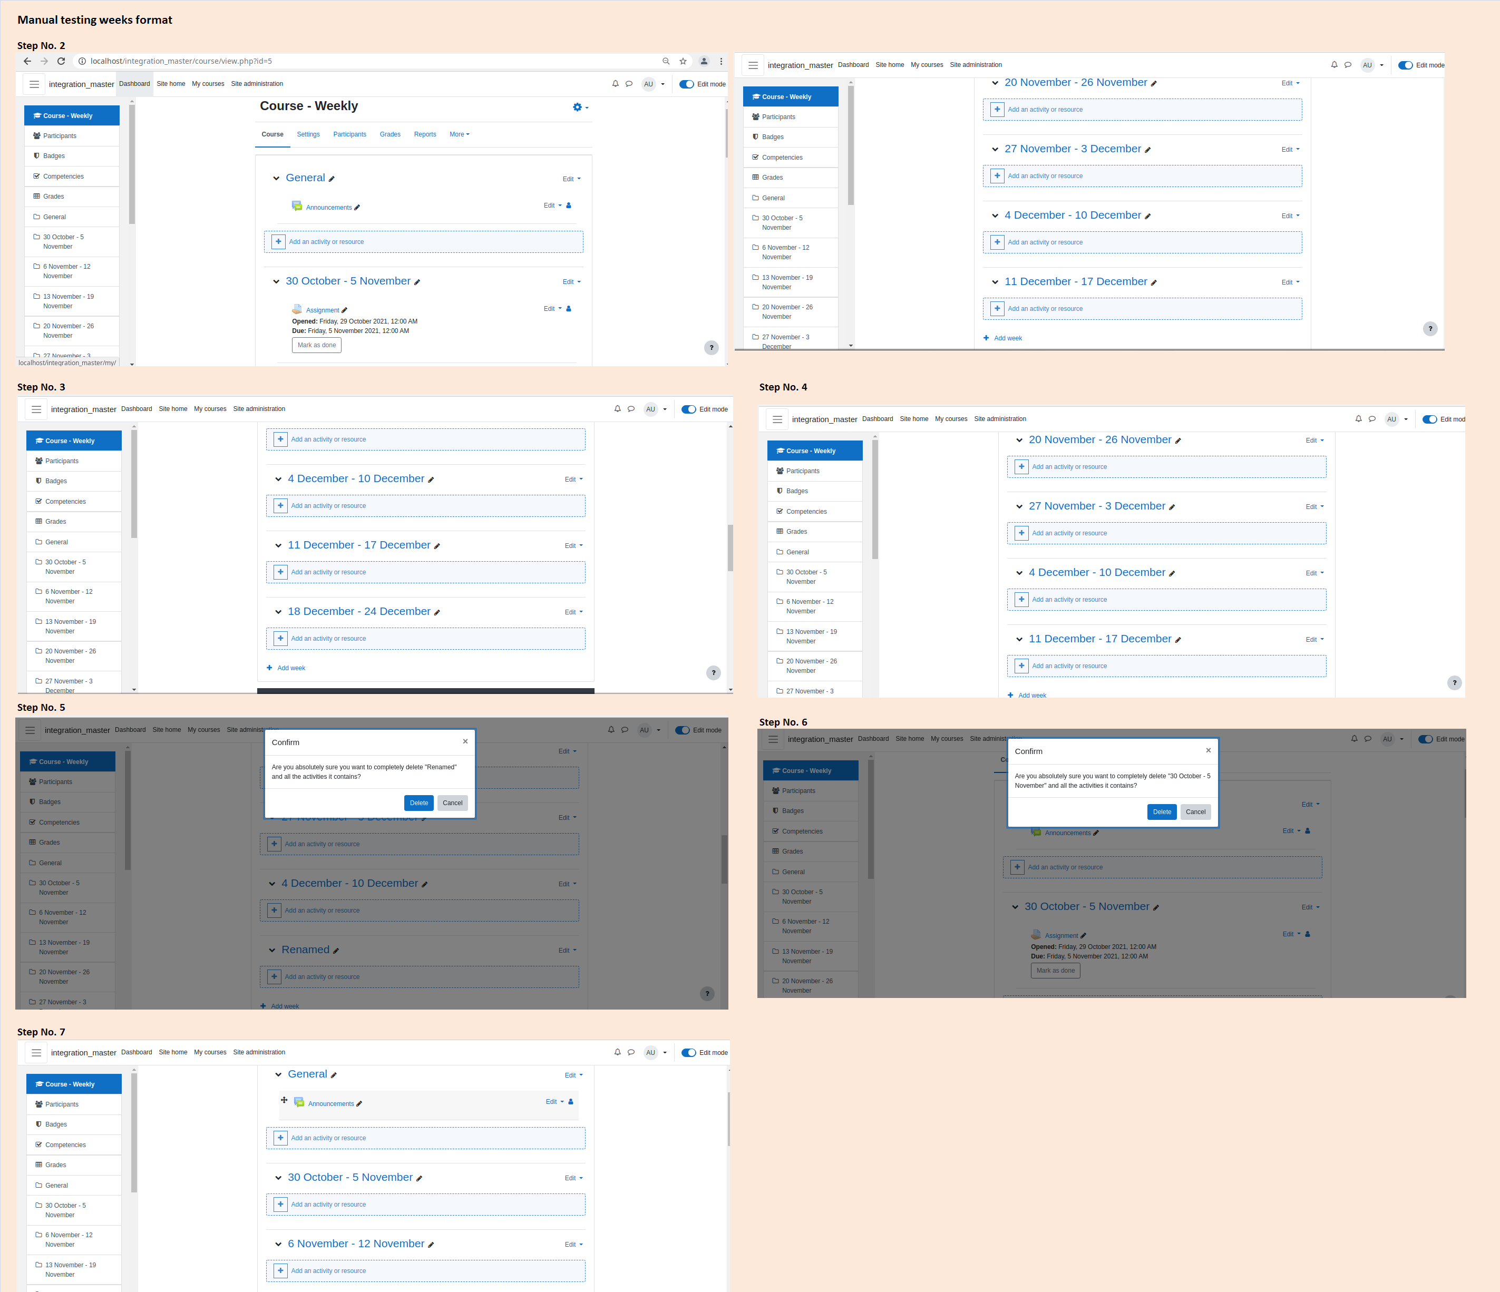This screenshot has height=1292, width=1500.
Task: Open the hamburger menu in the Step No. 7 screenshot
Action: [36, 1052]
